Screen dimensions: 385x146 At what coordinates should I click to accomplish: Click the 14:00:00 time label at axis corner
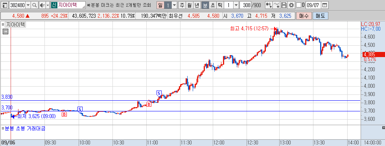point(372,142)
